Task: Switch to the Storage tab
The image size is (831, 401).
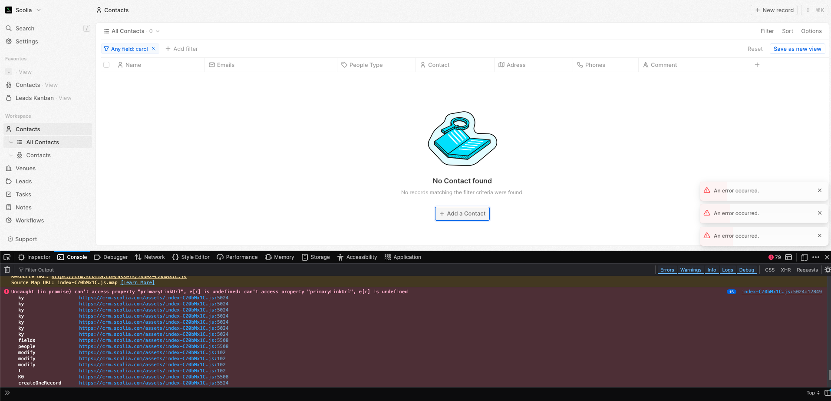Action: pyautogui.click(x=316, y=257)
